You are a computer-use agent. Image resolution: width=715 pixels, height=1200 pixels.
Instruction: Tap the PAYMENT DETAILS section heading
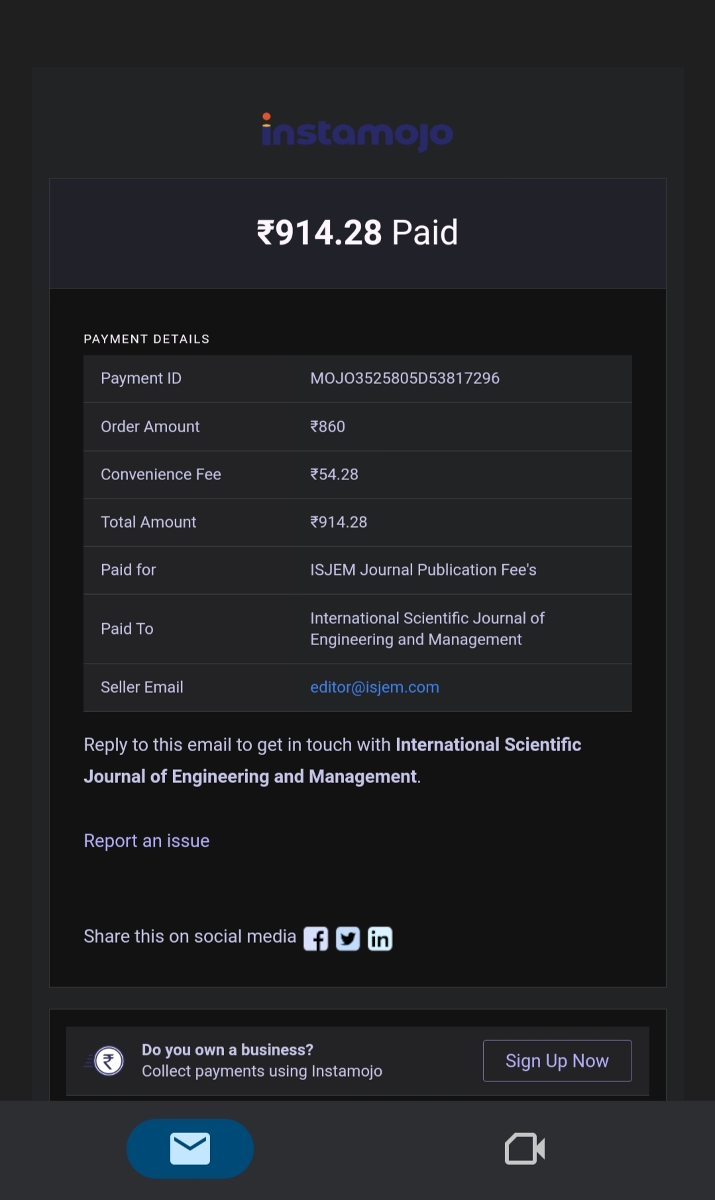click(x=146, y=339)
